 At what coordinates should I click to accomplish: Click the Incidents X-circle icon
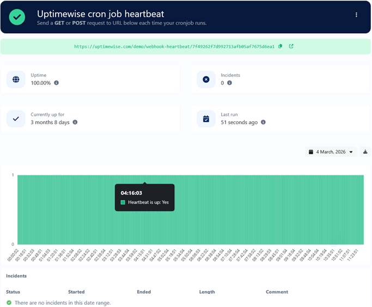[x=206, y=79]
